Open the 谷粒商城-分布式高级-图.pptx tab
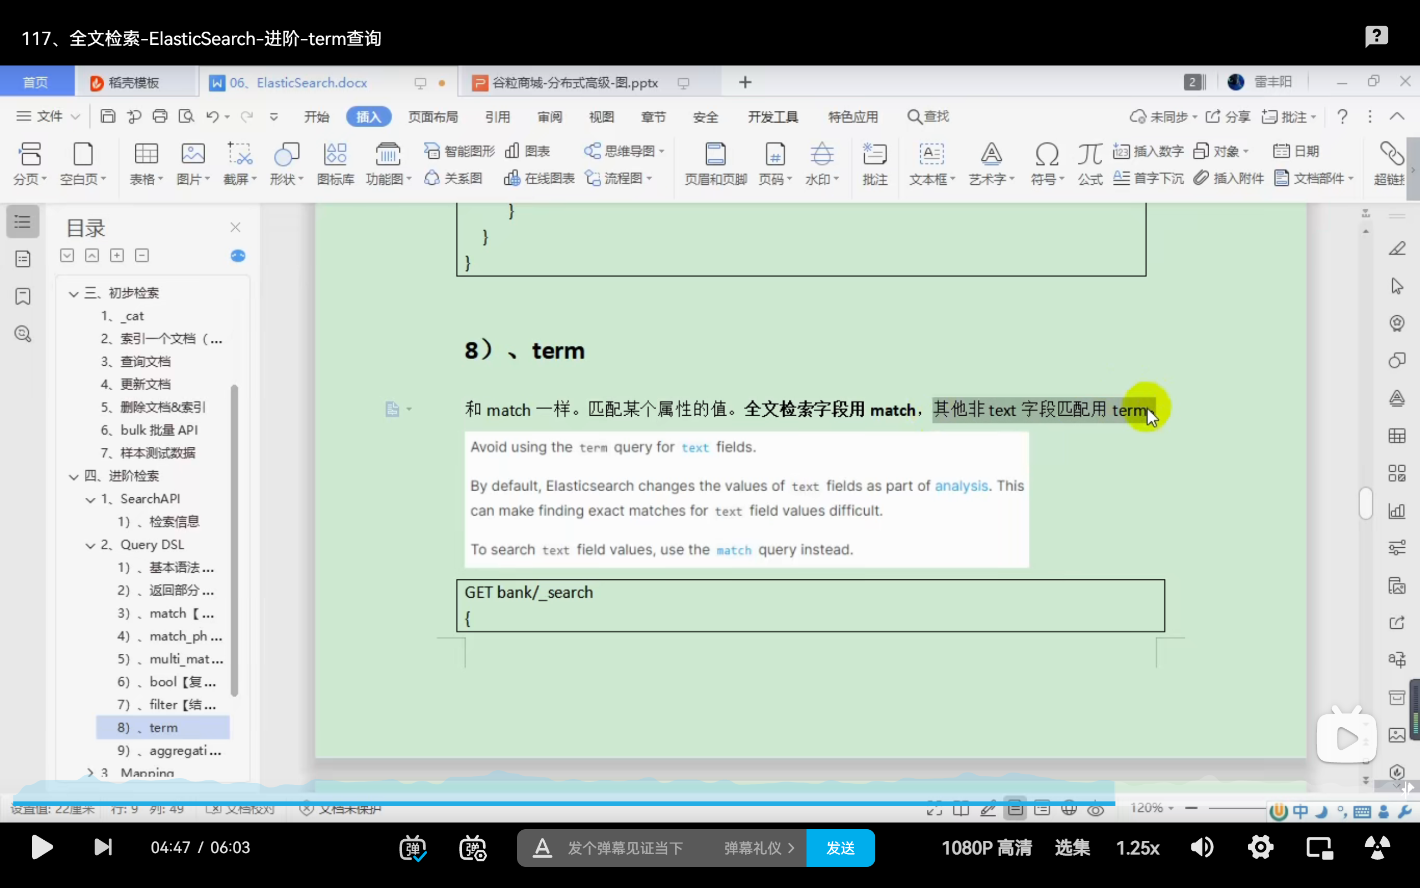Screen dimensions: 1420x888 574,83
